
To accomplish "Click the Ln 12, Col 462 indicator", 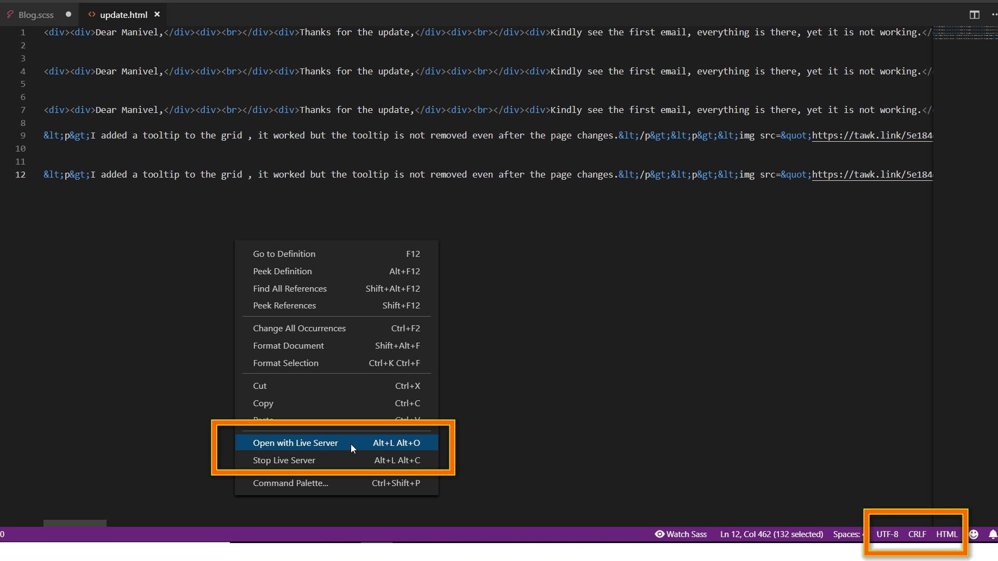I will coord(771,534).
